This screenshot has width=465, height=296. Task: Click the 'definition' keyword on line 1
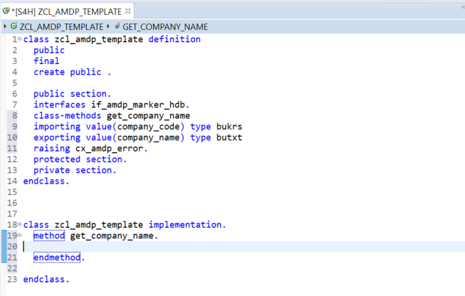pos(174,39)
